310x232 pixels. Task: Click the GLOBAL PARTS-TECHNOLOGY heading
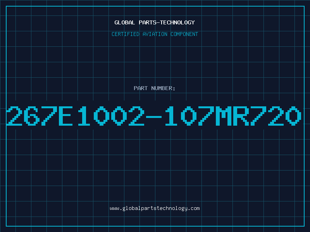point(155,22)
